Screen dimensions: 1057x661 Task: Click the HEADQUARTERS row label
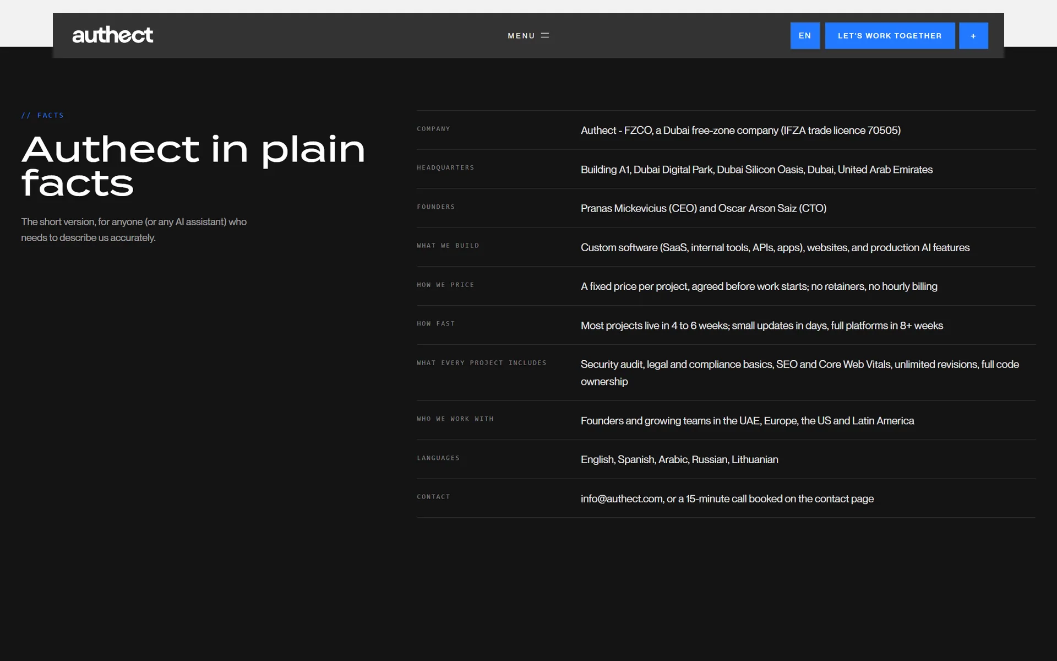tap(445, 167)
